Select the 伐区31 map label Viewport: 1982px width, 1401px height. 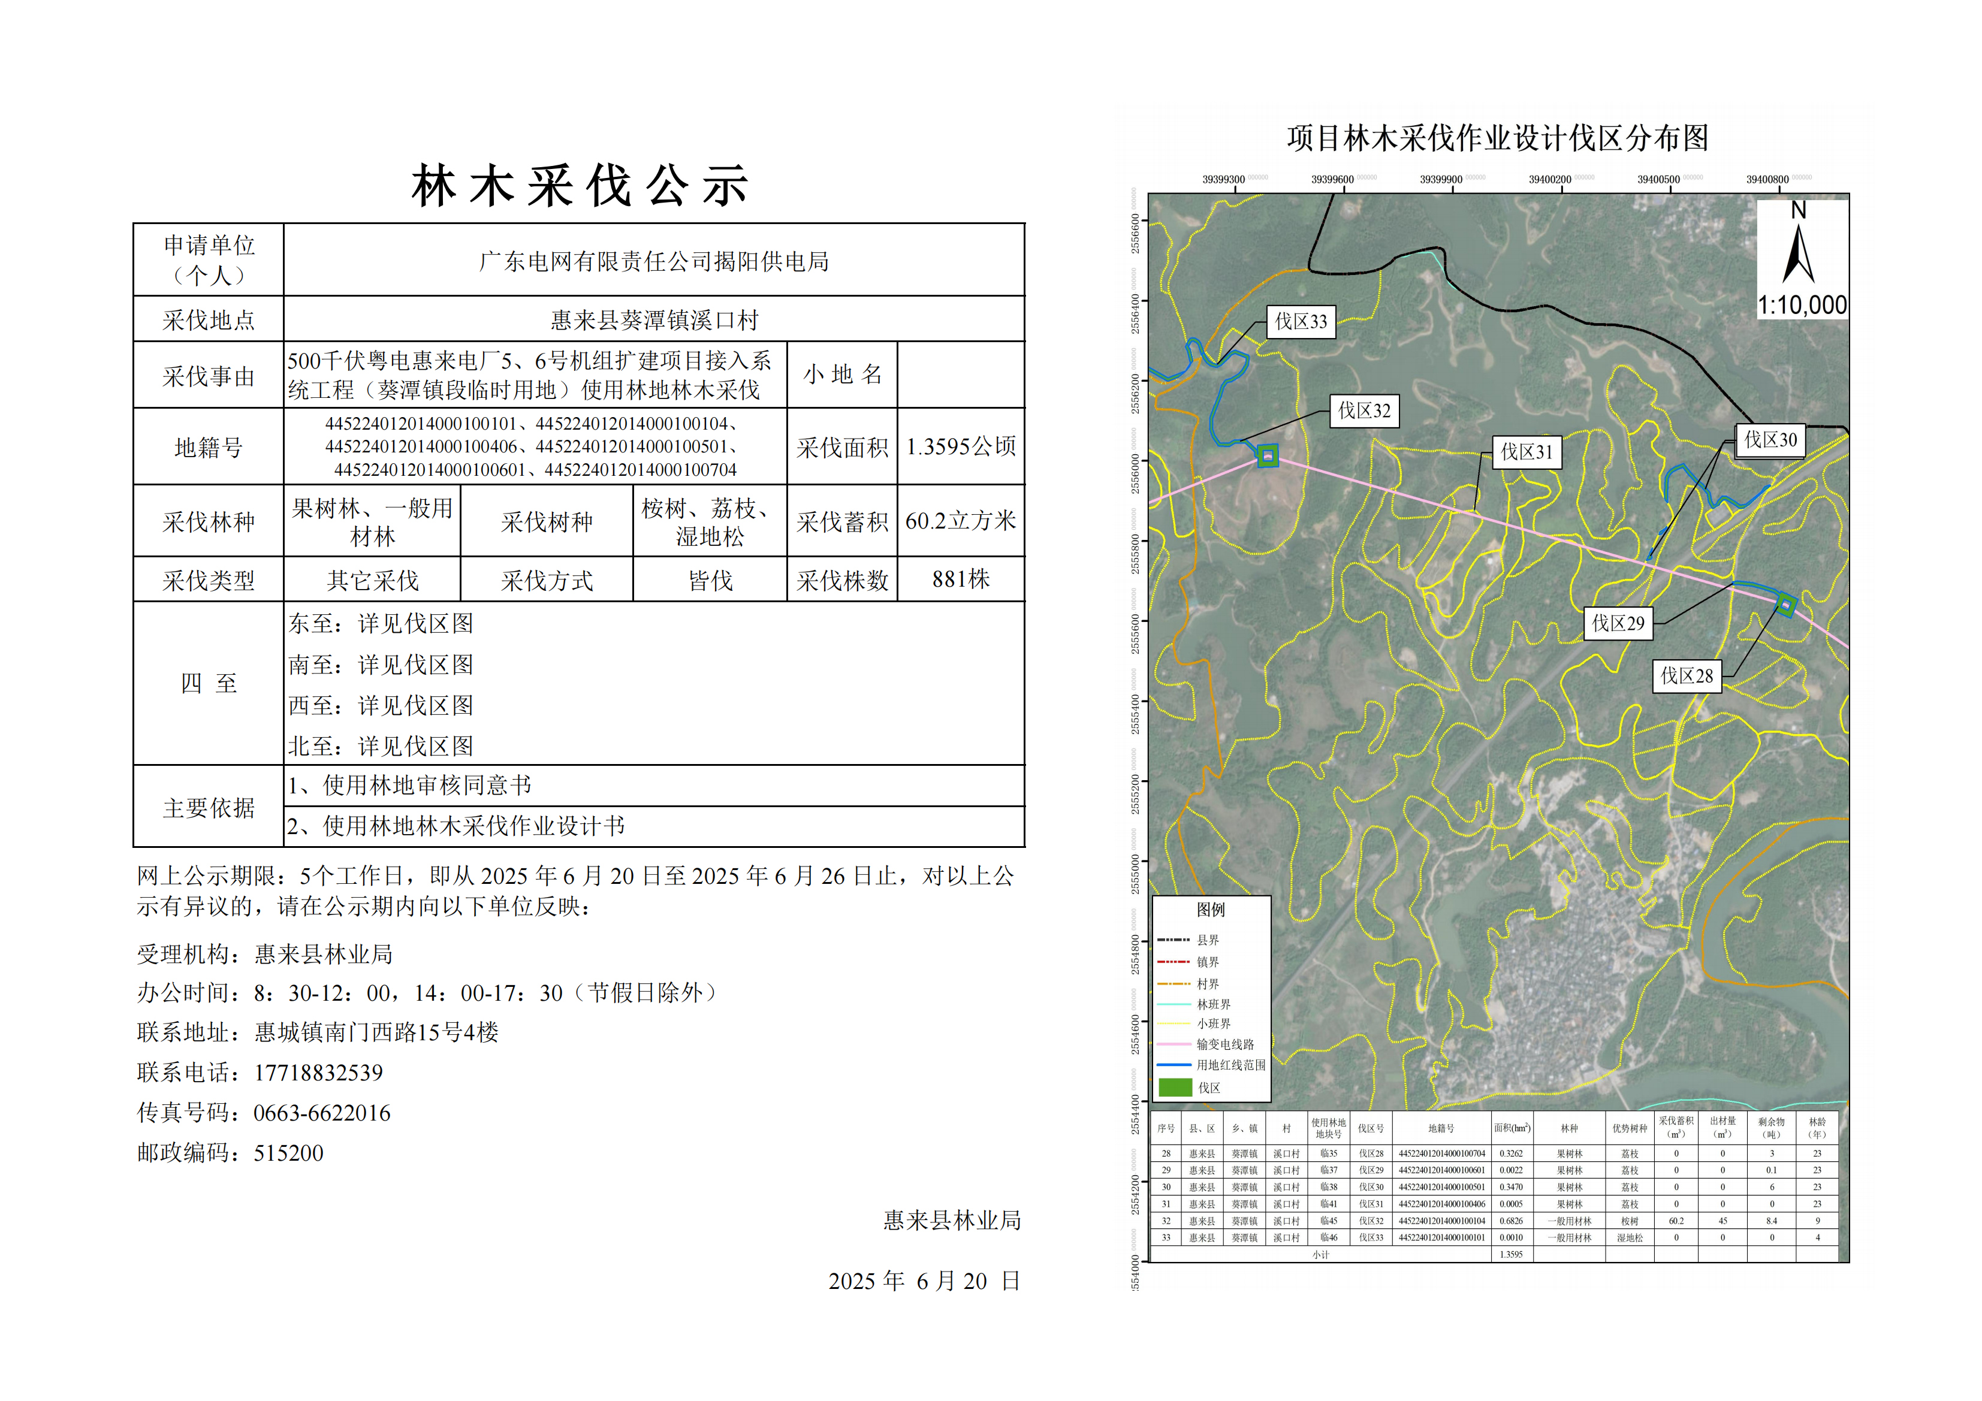tap(1527, 452)
